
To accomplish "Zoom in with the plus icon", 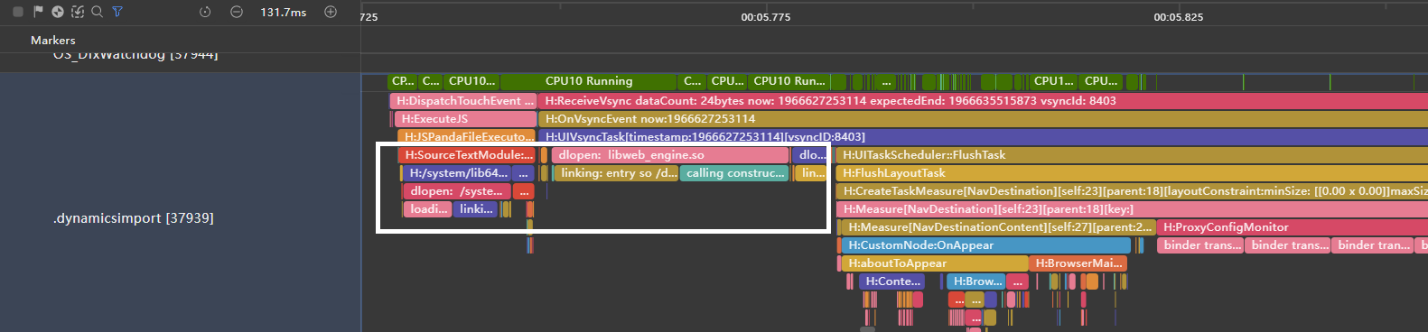I will (x=331, y=12).
